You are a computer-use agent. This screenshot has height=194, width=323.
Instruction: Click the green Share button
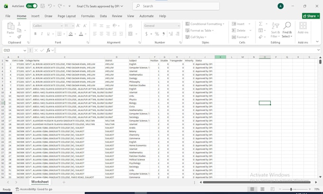coord(311,16)
